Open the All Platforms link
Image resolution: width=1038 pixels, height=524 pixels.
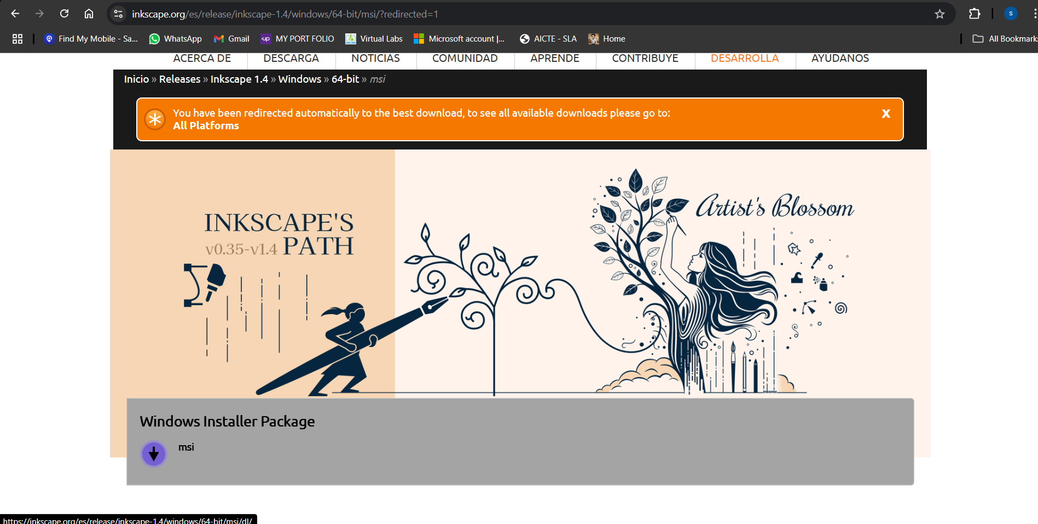[206, 126]
